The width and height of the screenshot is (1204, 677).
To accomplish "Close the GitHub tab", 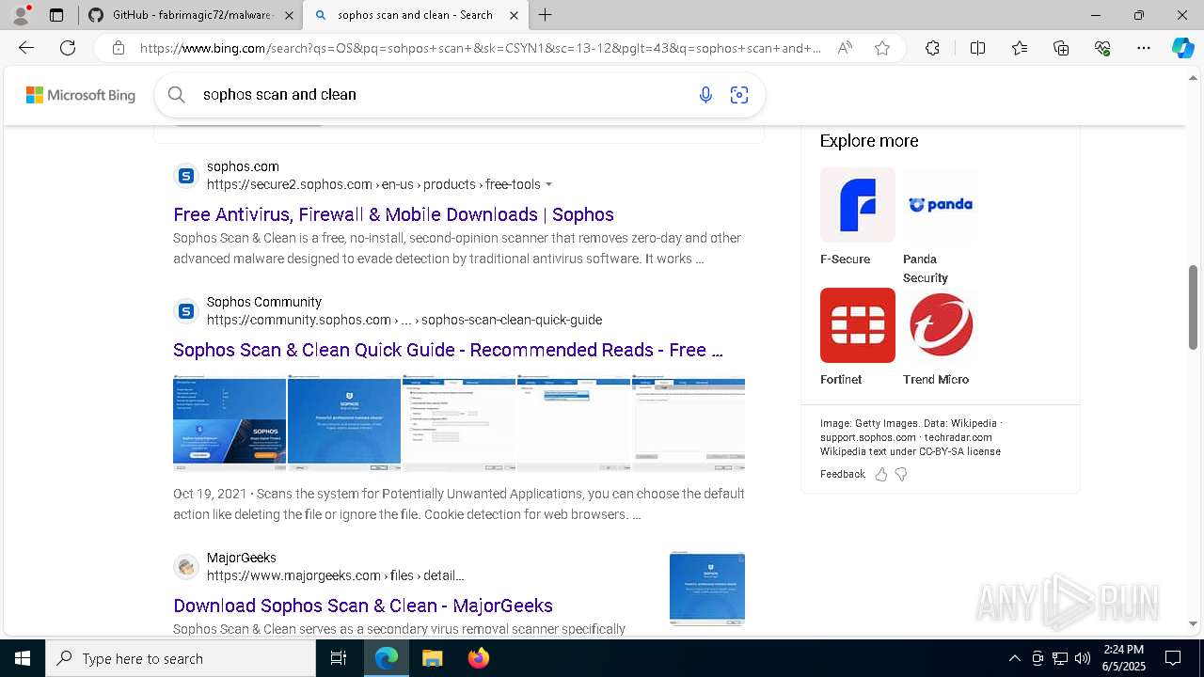I will pyautogui.click(x=289, y=15).
